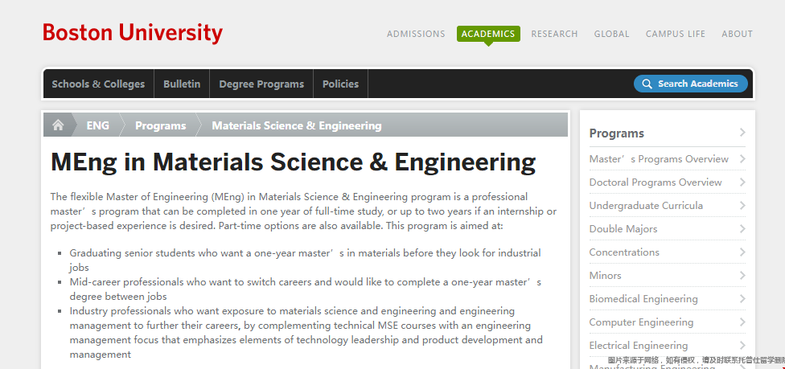Click the MEng in Materials Science & Engineering heading
Image resolution: width=785 pixels, height=369 pixels.
click(294, 162)
